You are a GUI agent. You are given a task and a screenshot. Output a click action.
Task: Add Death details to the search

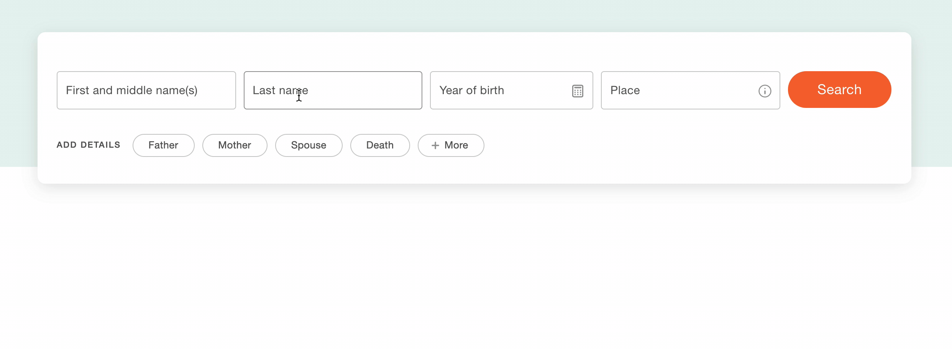[x=380, y=145]
